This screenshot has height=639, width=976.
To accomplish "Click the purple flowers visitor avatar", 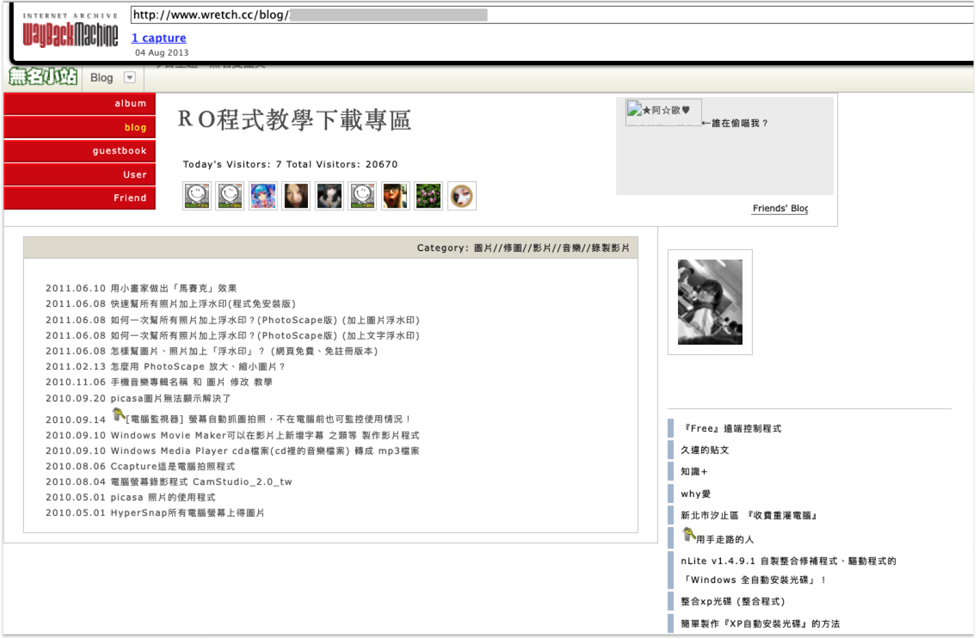I will coord(428,196).
